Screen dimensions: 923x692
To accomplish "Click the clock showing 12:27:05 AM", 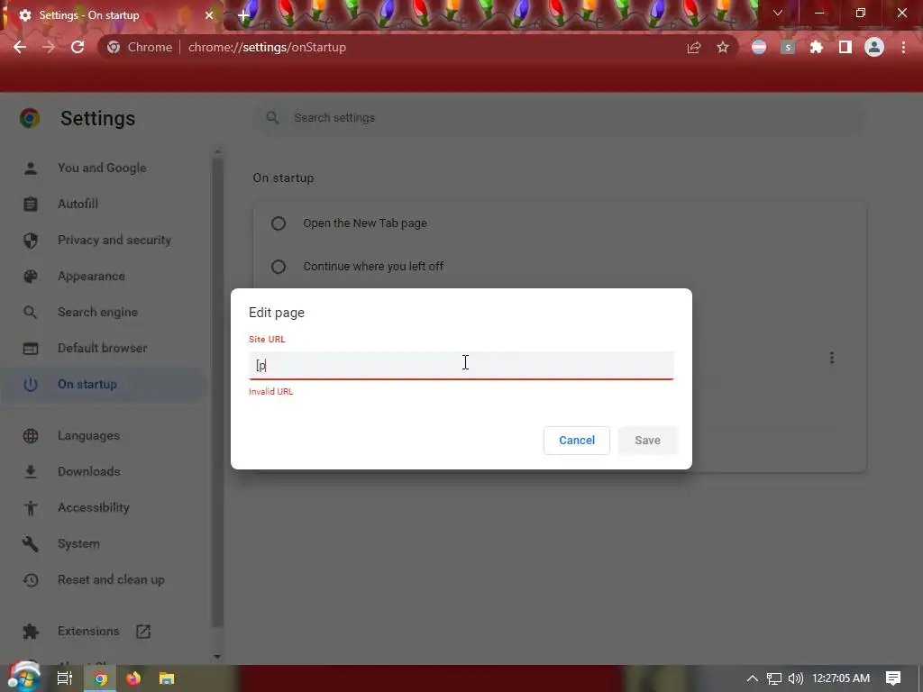I will point(841,678).
